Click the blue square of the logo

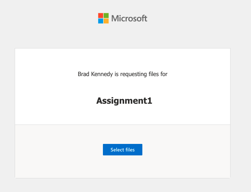tap(101, 21)
